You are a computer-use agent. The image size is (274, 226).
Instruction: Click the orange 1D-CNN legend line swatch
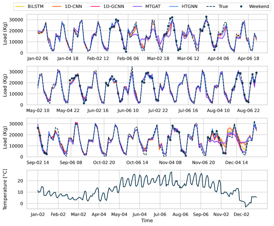pos(58,6)
